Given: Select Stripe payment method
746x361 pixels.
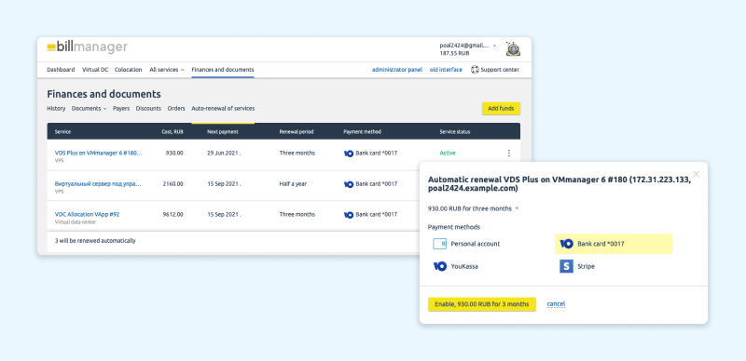Looking at the screenshot, I should [x=577, y=266].
